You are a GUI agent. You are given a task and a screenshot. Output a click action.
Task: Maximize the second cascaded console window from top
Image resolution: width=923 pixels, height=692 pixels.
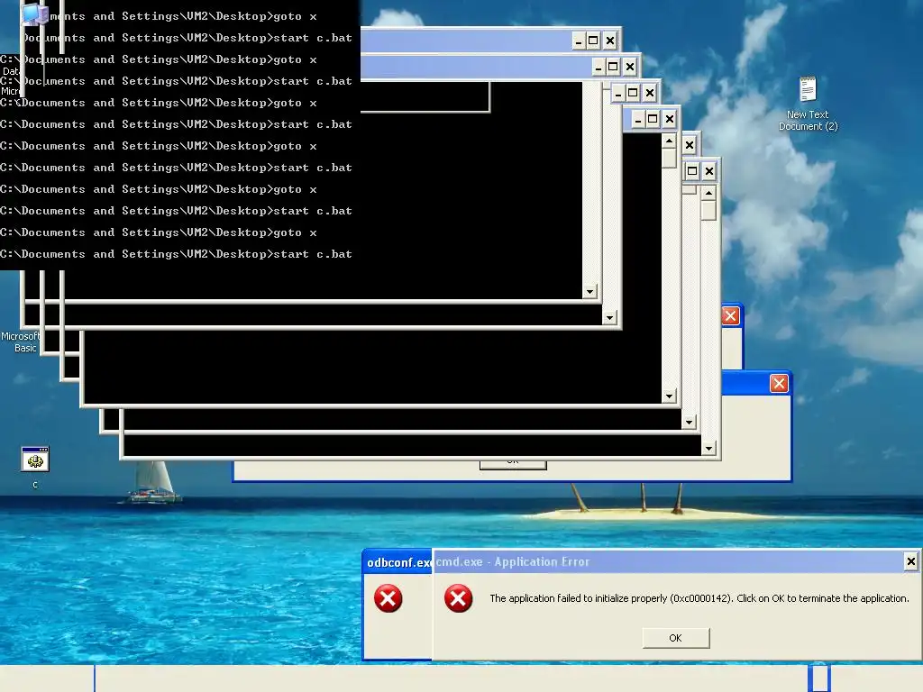(x=613, y=67)
